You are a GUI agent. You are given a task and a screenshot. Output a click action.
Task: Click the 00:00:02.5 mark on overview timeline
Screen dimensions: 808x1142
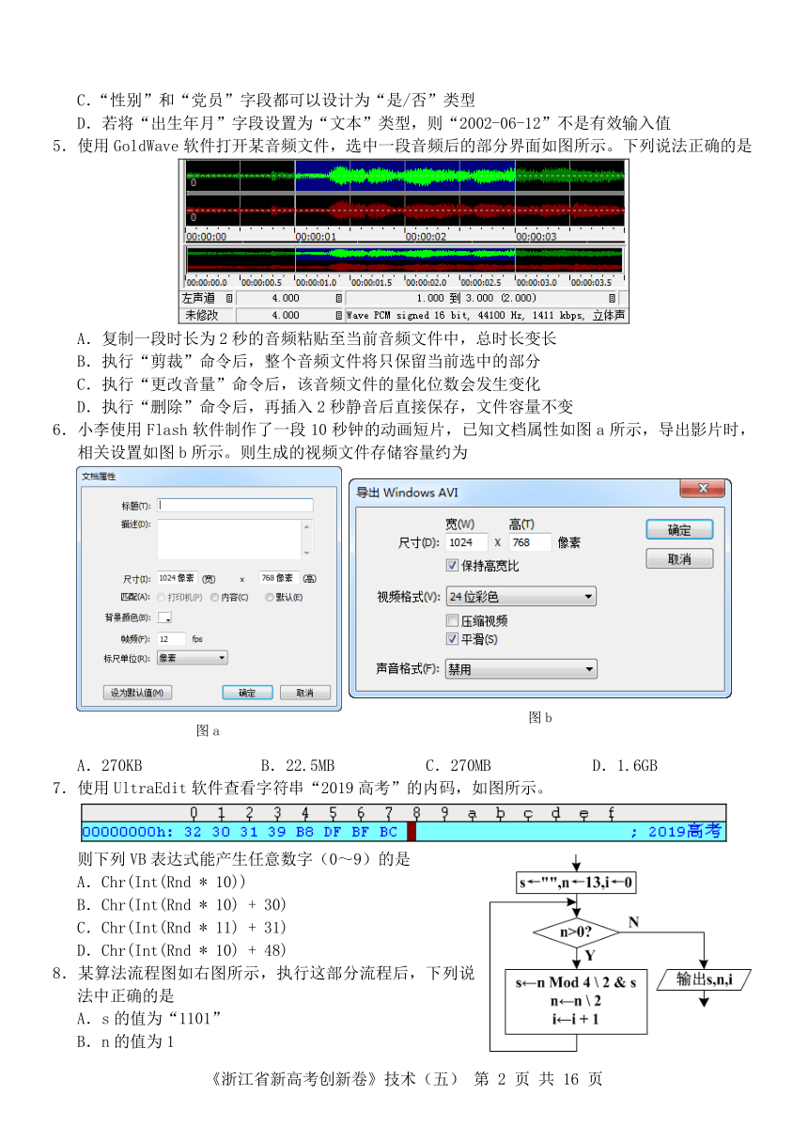[x=481, y=282]
